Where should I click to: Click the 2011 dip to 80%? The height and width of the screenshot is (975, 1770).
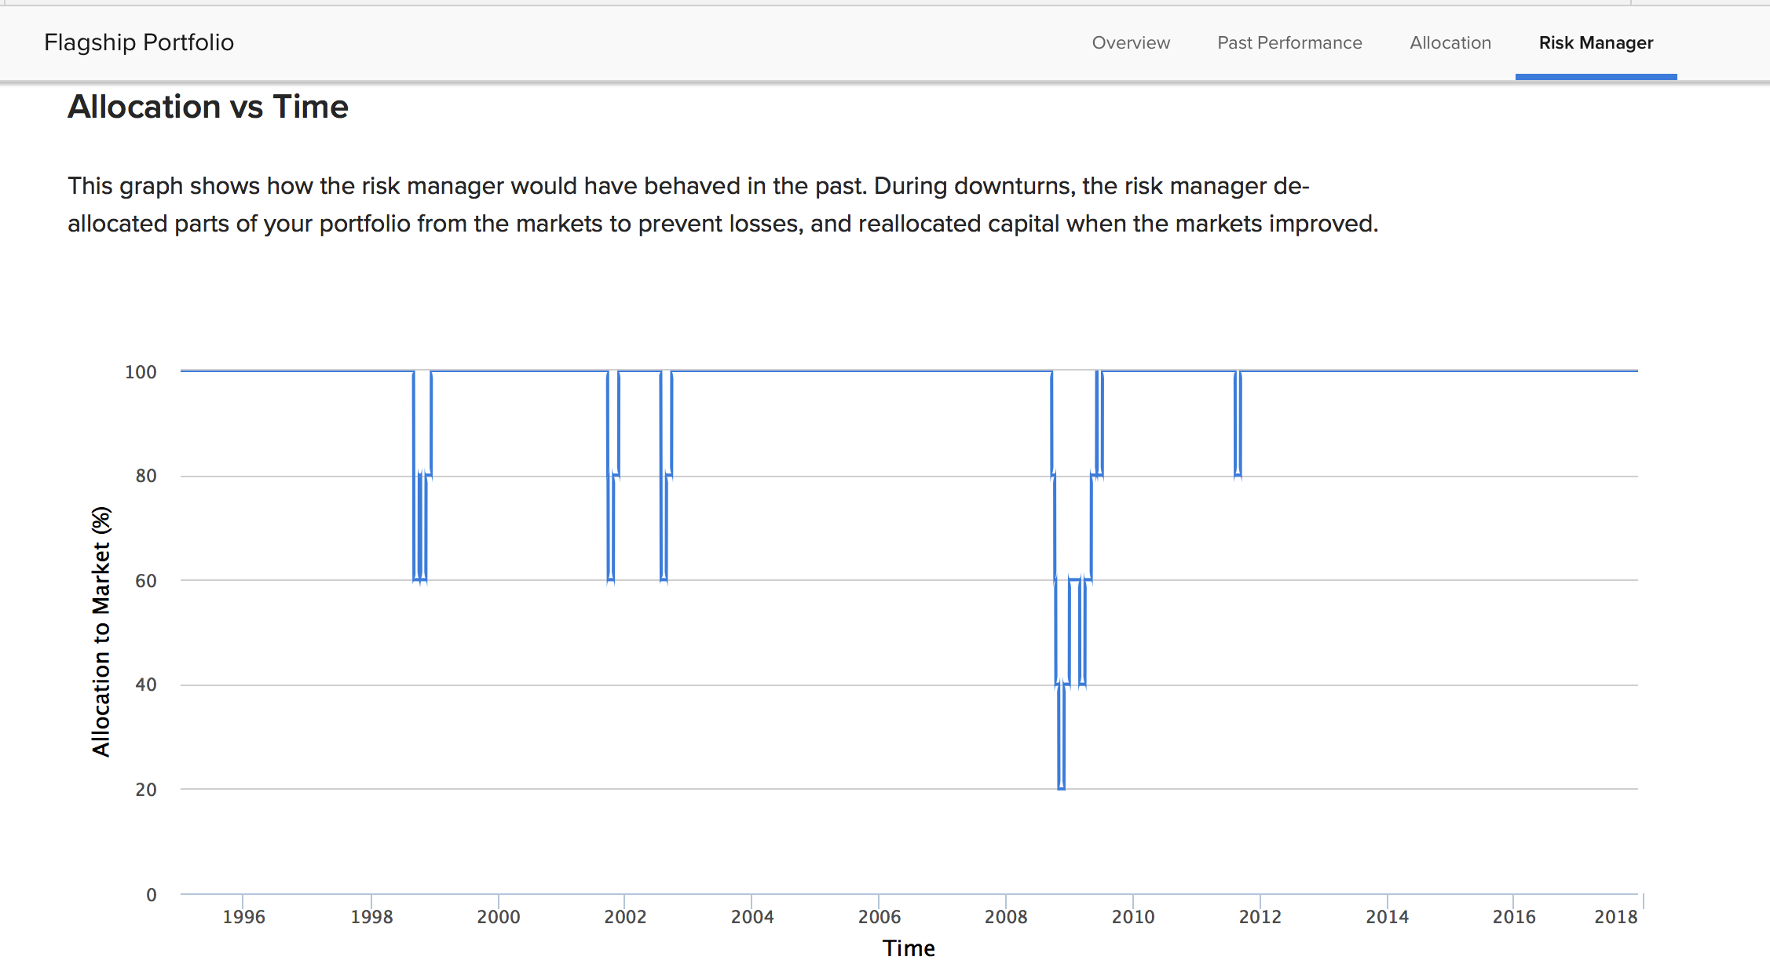(x=1238, y=474)
